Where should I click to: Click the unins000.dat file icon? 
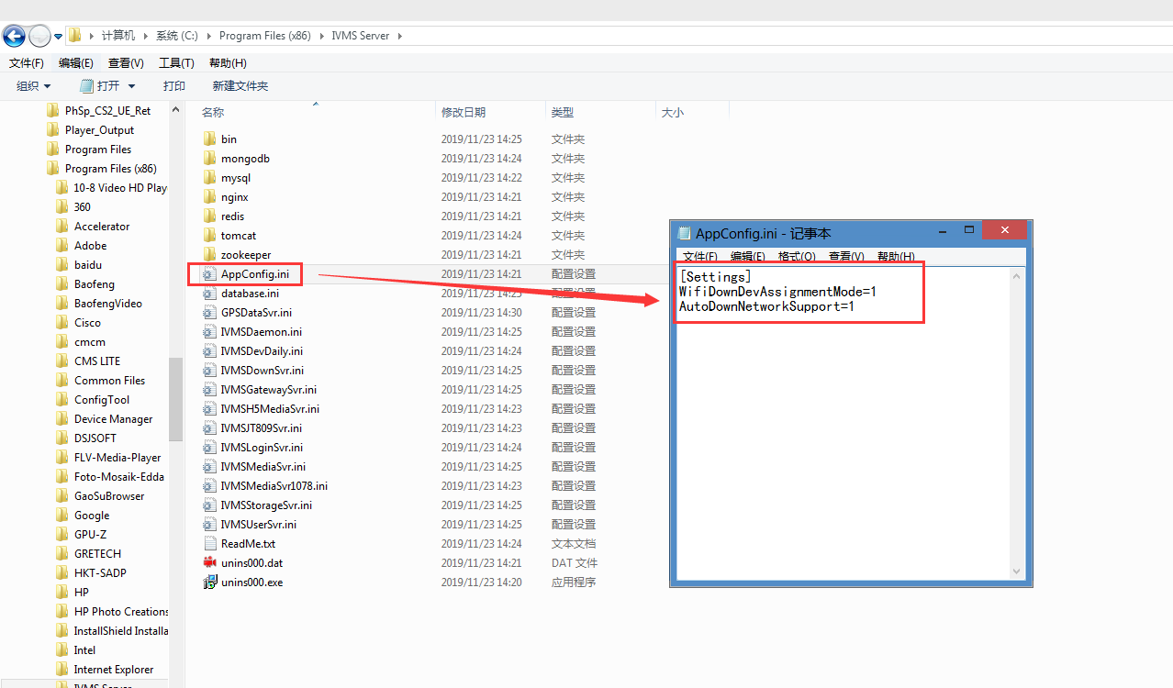(x=208, y=563)
